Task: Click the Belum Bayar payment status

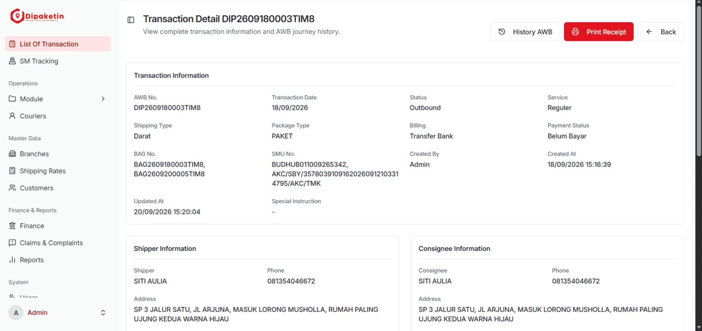Action: [x=567, y=136]
